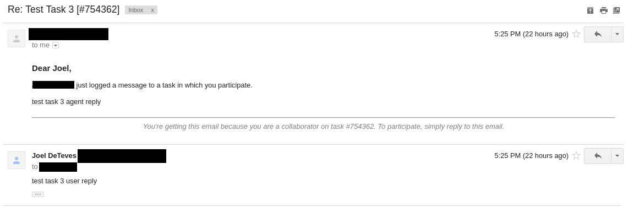The height and width of the screenshot is (207, 628).
Task: Click the expand all messages icon
Action: (x=590, y=10)
